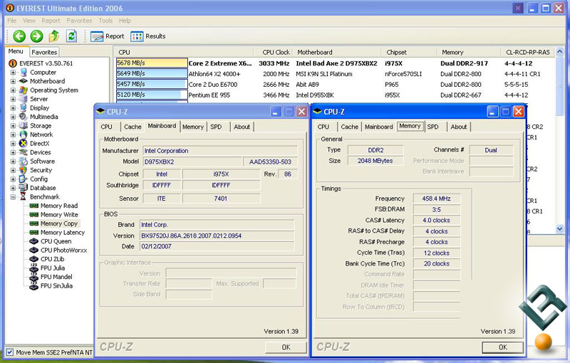Select the DirectX tree icon
This screenshot has height=363, width=570.
pyautogui.click(x=24, y=143)
